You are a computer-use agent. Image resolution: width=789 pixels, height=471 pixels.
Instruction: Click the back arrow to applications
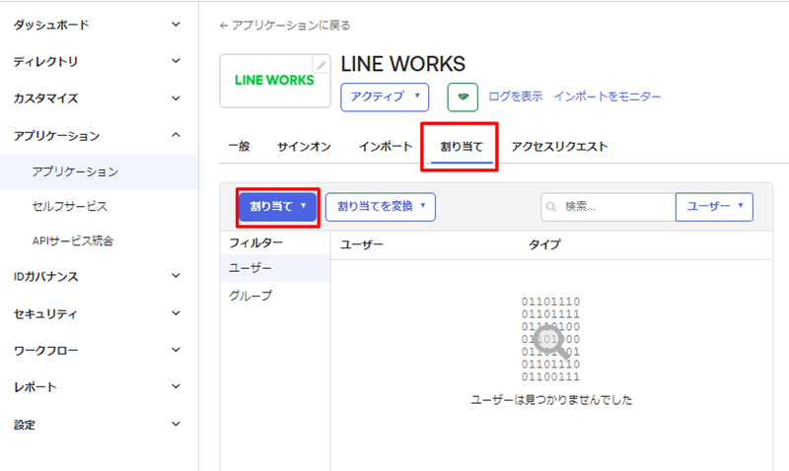(x=224, y=26)
